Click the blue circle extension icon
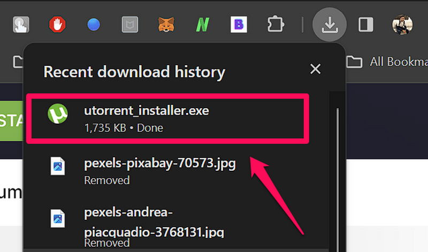 93,25
